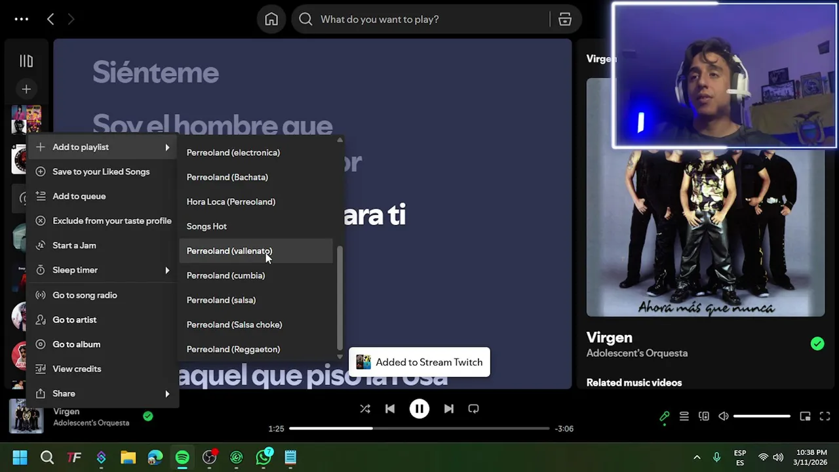Open WhatsApp from the taskbar
This screenshot has width=839, height=472.
click(x=263, y=458)
